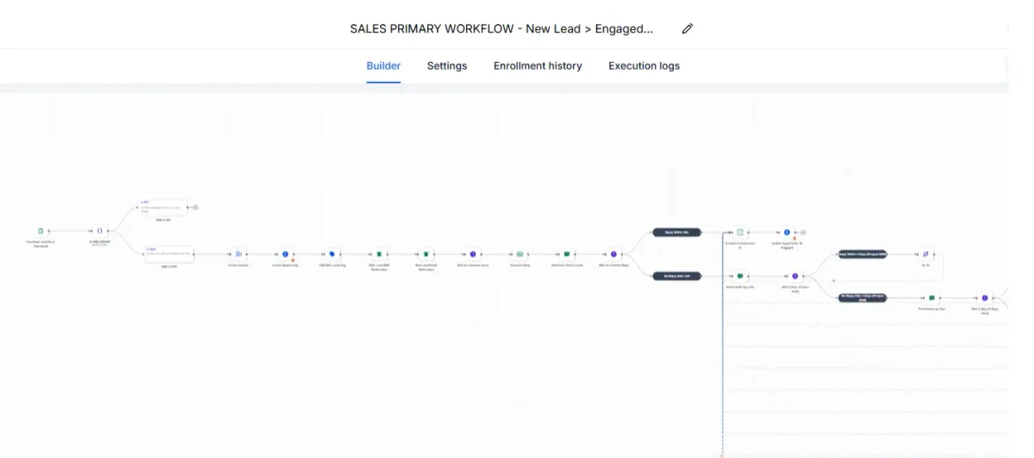This screenshot has height=458, width=1034.
Task: Click the end circle after Update Opportunity
Action: click(802, 232)
